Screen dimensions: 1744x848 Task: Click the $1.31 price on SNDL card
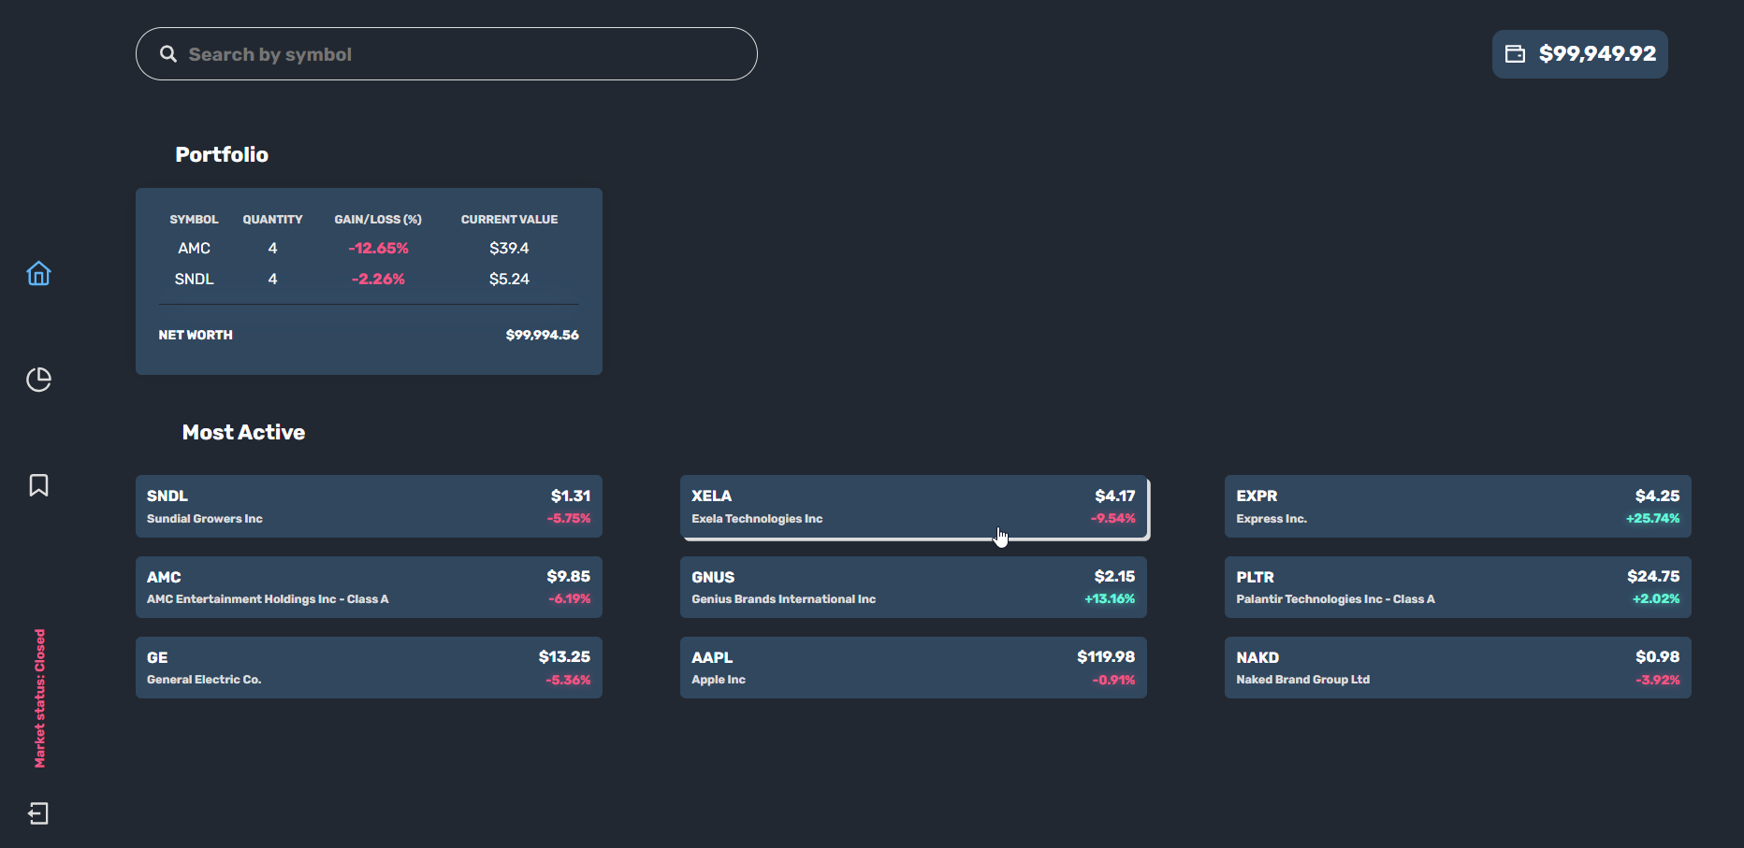coord(571,496)
